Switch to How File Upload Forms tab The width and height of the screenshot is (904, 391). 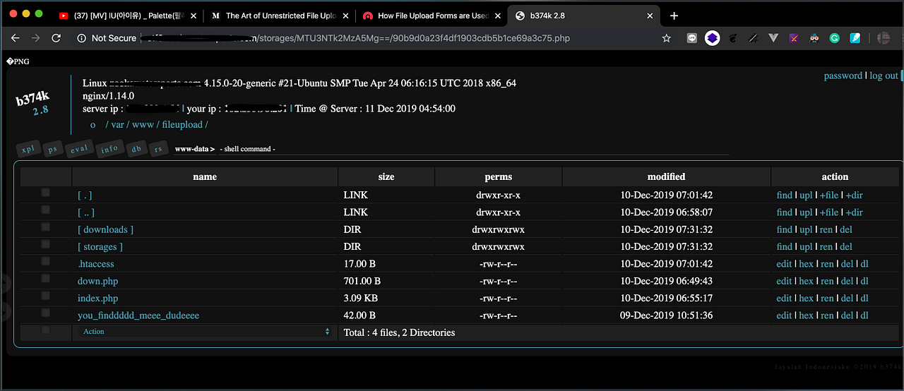(x=432, y=16)
